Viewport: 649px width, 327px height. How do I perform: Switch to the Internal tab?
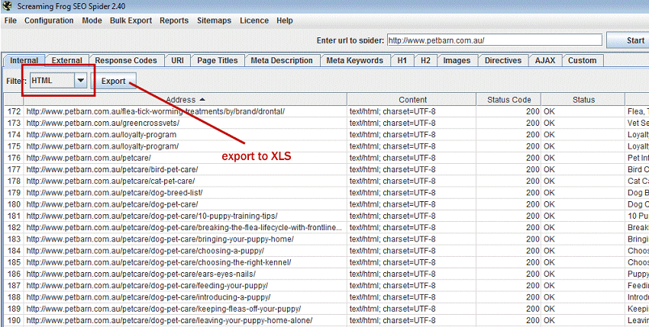[24, 61]
